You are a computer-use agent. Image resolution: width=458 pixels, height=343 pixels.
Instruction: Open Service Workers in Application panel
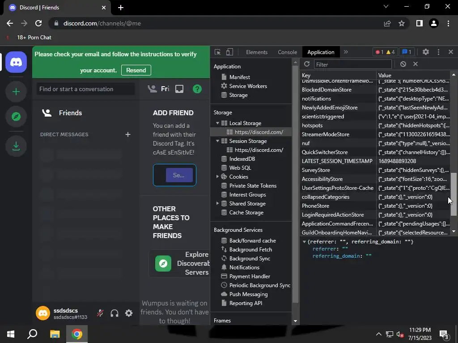point(248,86)
